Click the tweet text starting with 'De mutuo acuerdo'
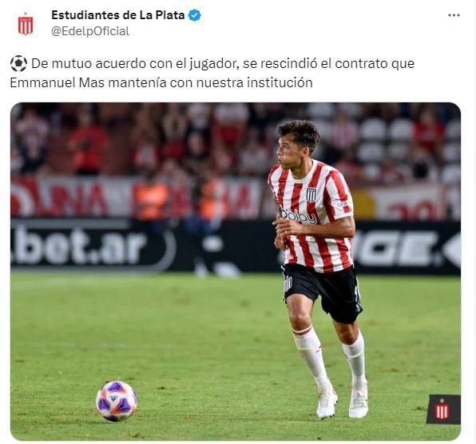Image resolution: width=476 pixels, height=444 pixels. pos(212,73)
